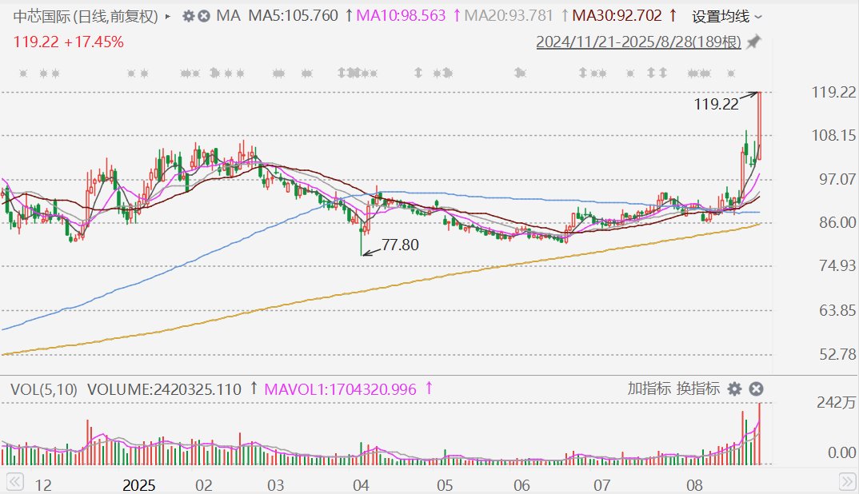Close the VOL indicator panel
This screenshot has width=859, height=494.
click(756, 388)
